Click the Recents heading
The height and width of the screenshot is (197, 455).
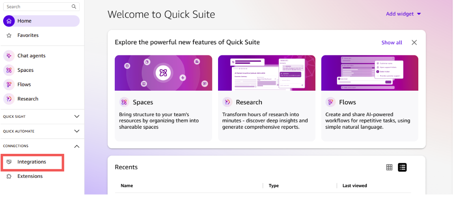[x=126, y=167]
